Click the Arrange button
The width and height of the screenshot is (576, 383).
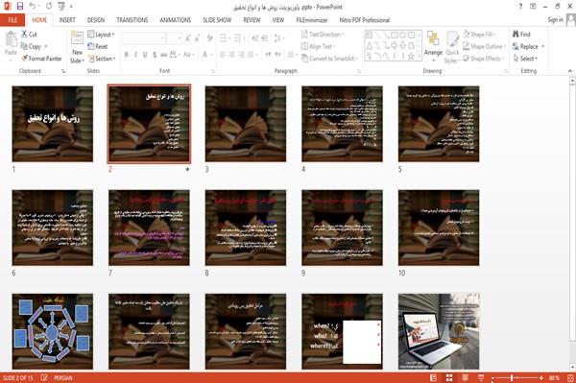433,46
